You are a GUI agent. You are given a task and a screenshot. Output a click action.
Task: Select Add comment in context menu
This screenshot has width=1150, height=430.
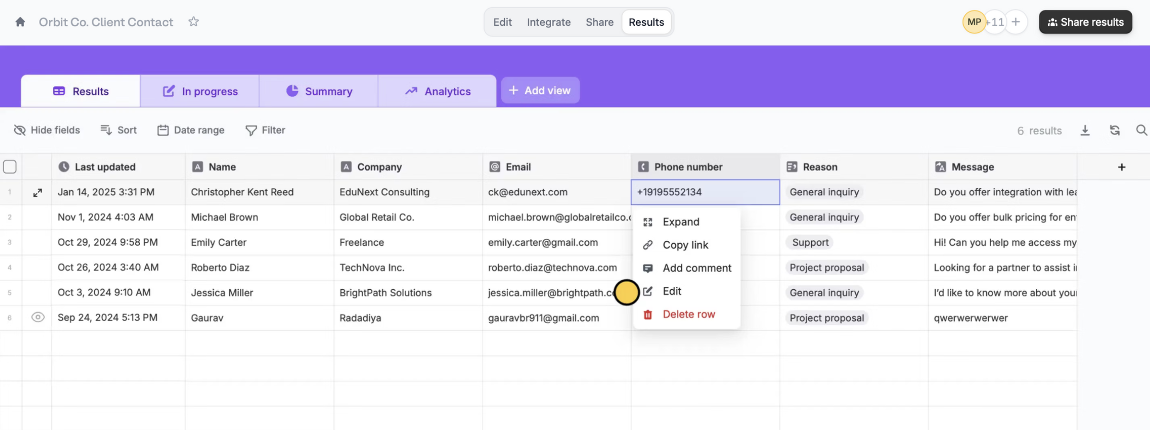tap(686, 268)
